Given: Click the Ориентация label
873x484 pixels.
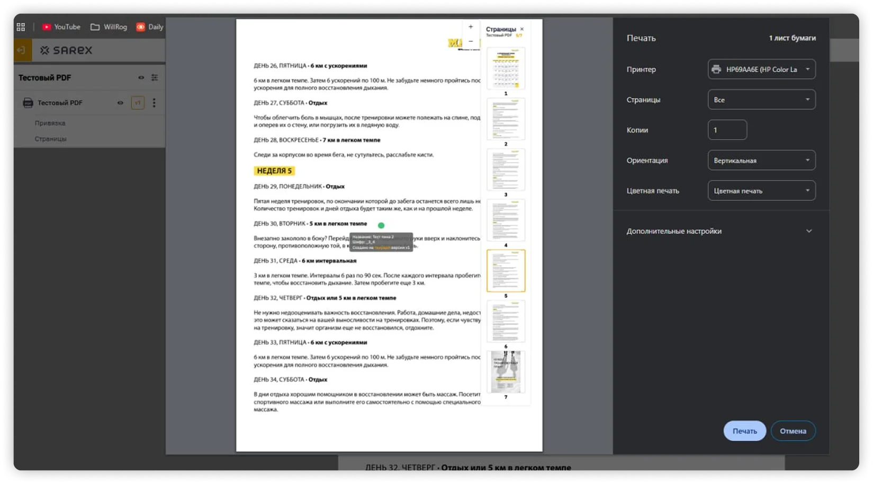Looking at the screenshot, I should click(x=647, y=160).
